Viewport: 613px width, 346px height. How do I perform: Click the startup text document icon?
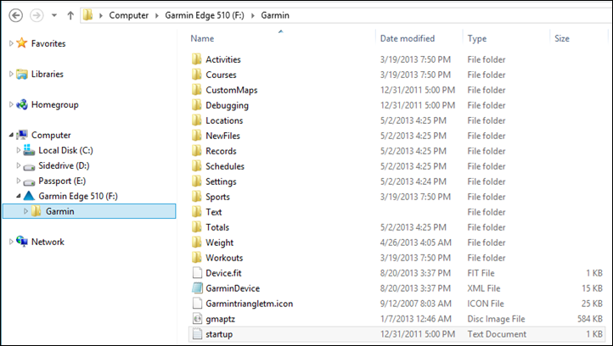pos(197,334)
